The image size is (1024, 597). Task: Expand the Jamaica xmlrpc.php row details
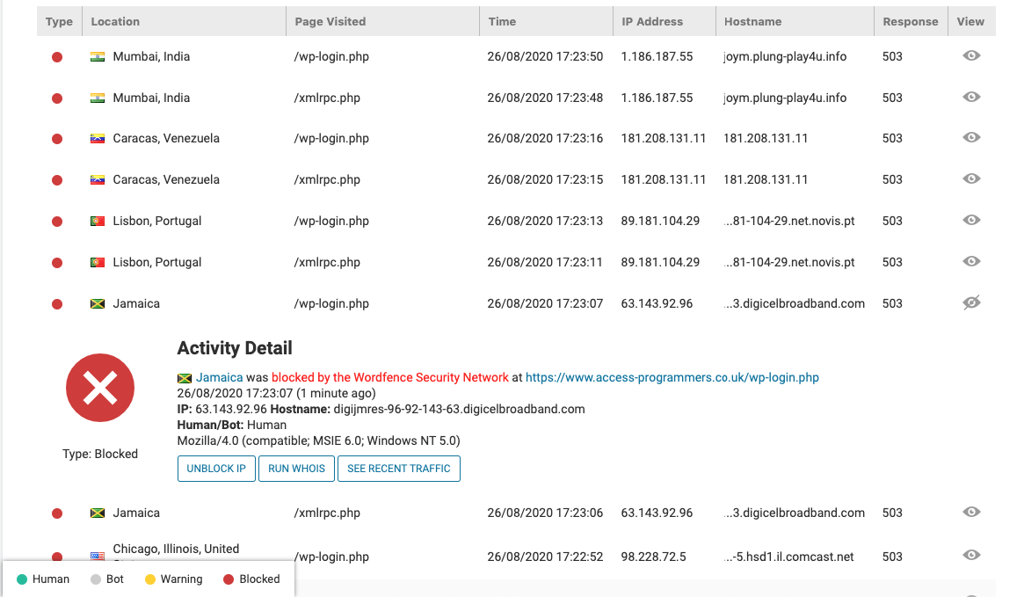pos(971,512)
